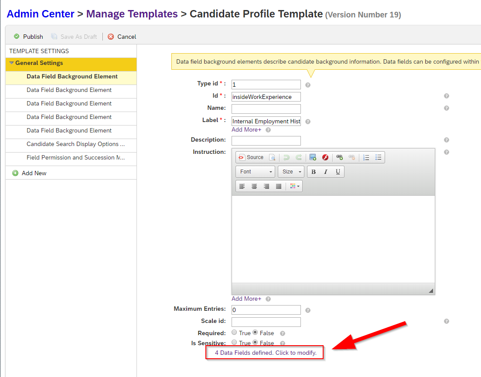Viewport: 481px width, 377px height.
Task: Set Is Sensitive to False
Action: coord(255,343)
